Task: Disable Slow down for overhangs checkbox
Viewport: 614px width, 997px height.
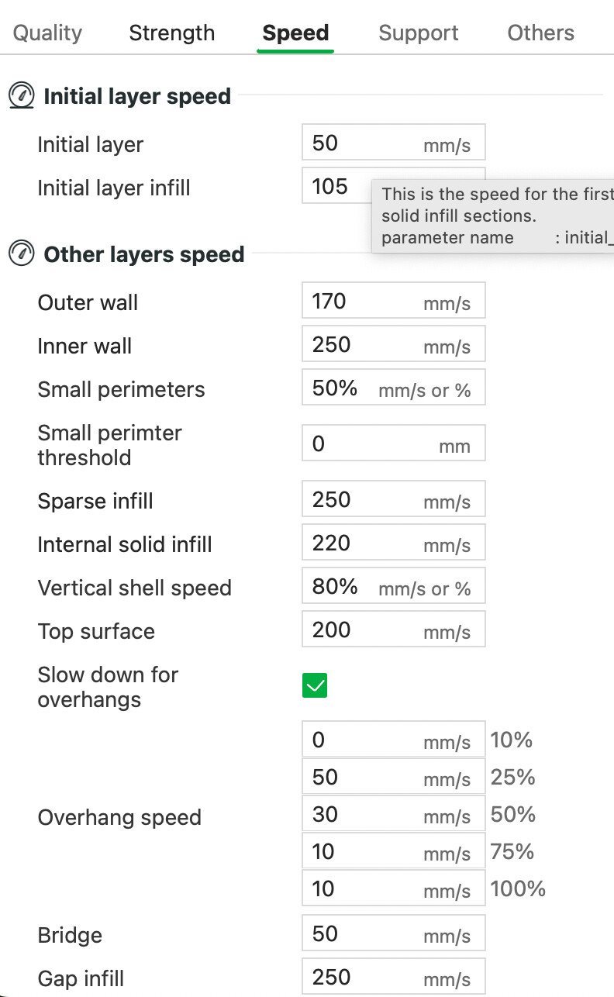Action: point(315,685)
